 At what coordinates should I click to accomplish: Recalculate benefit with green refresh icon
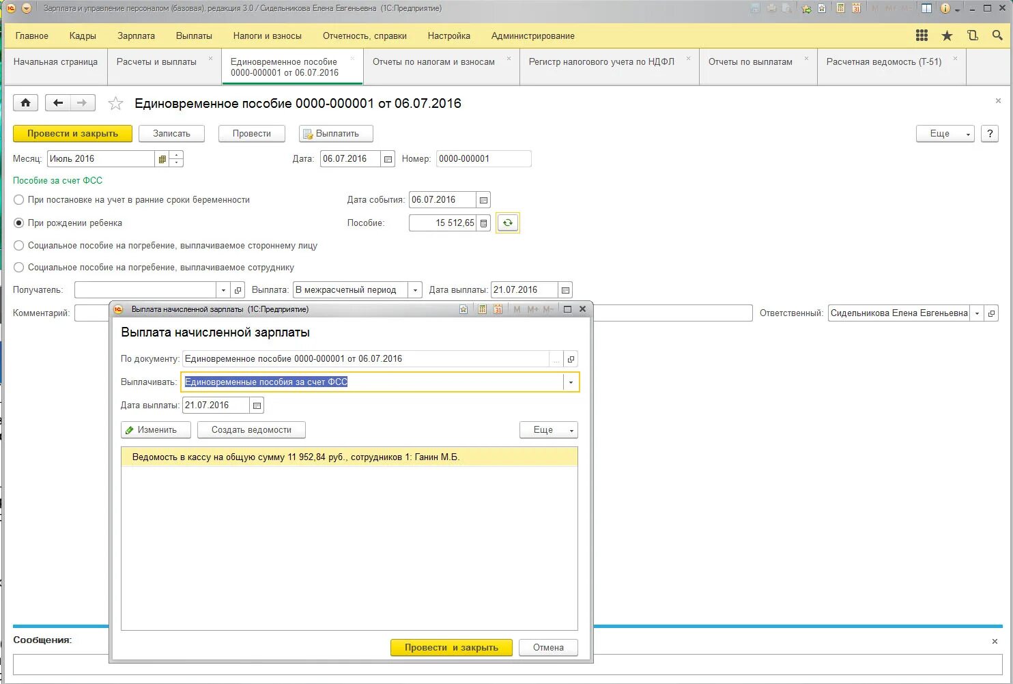[x=507, y=223]
